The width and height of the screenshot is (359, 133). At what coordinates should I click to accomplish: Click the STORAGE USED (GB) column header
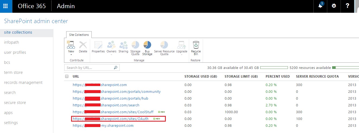pyautogui.click(x=201, y=77)
